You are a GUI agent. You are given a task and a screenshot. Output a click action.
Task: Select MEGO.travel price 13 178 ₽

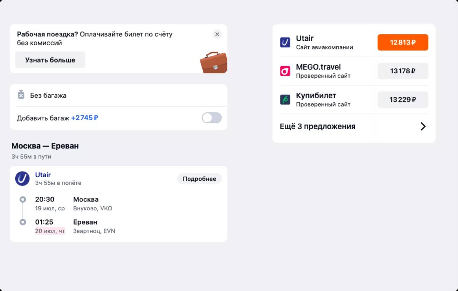[403, 71]
